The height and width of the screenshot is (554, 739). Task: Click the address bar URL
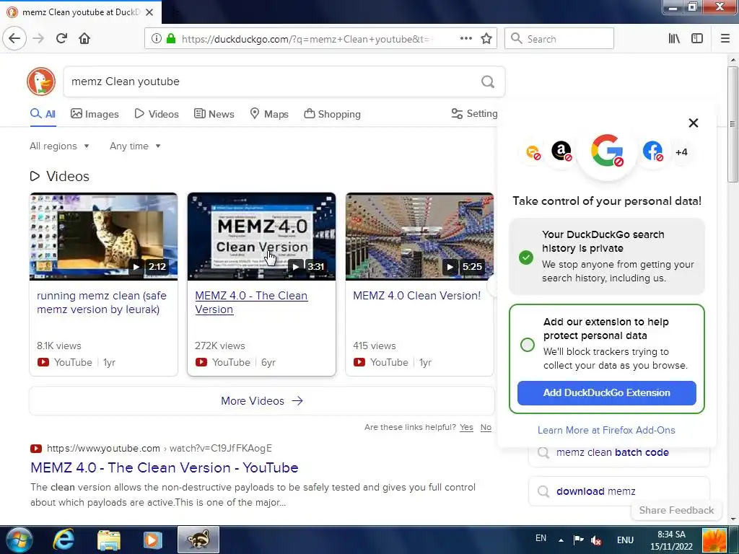pos(306,39)
